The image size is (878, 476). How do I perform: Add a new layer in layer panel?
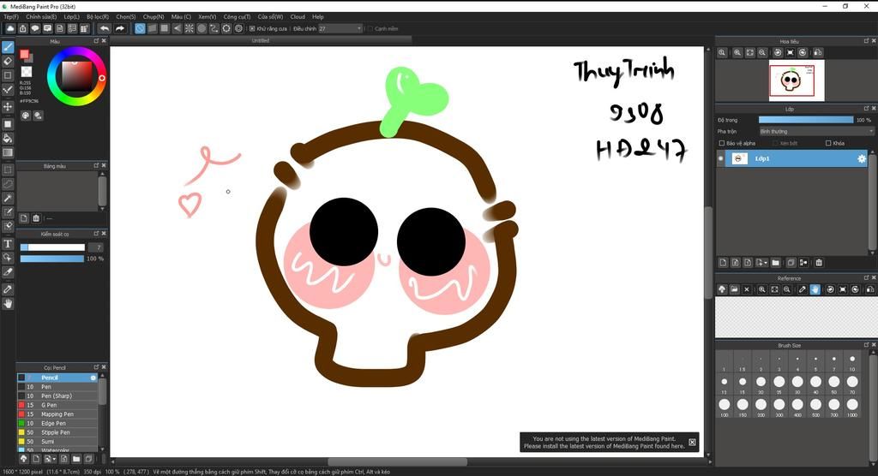pos(723,262)
